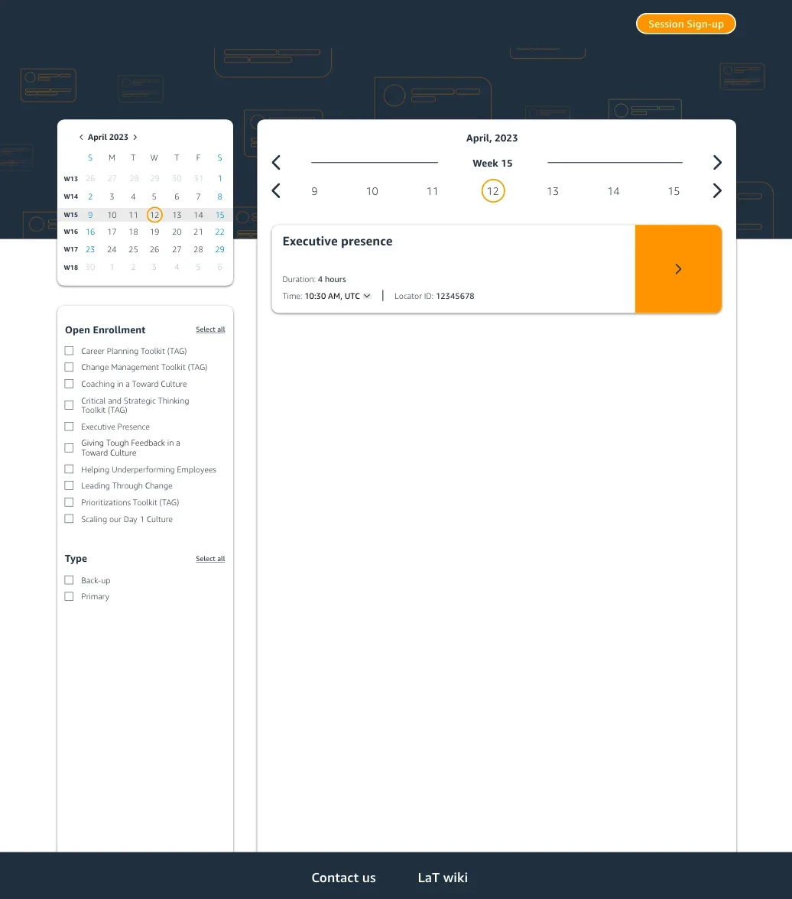Viewport: 792px width, 899px height.
Task: Go to next month in mini calendar
Action: (x=135, y=137)
